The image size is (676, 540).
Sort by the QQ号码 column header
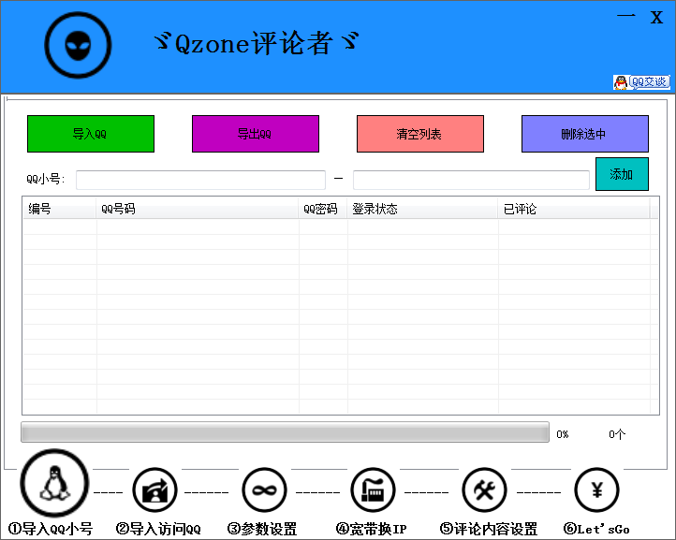pyautogui.click(x=198, y=209)
